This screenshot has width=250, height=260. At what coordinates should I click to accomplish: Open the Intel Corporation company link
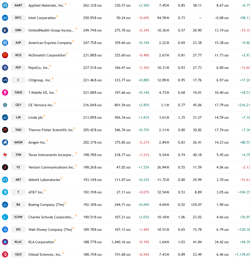click(x=42, y=18)
